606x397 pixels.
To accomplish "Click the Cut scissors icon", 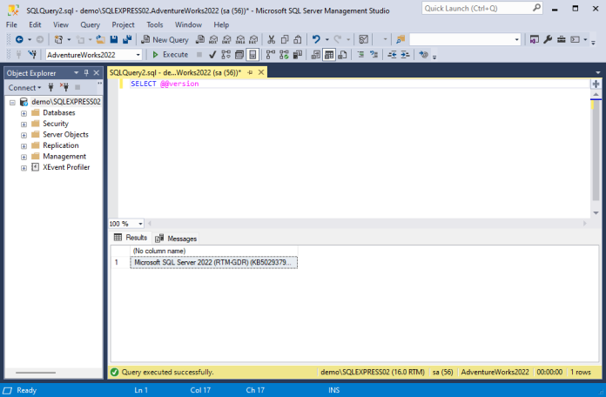I will pyautogui.click(x=272, y=39).
